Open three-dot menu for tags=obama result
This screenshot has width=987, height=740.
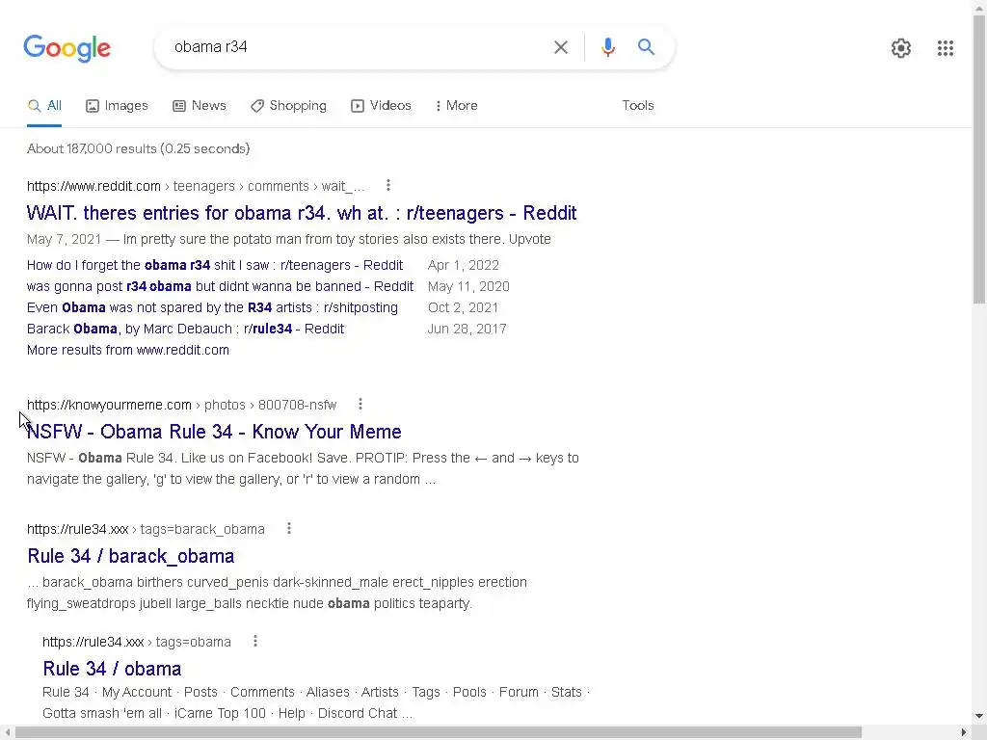[x=254, y=641]
